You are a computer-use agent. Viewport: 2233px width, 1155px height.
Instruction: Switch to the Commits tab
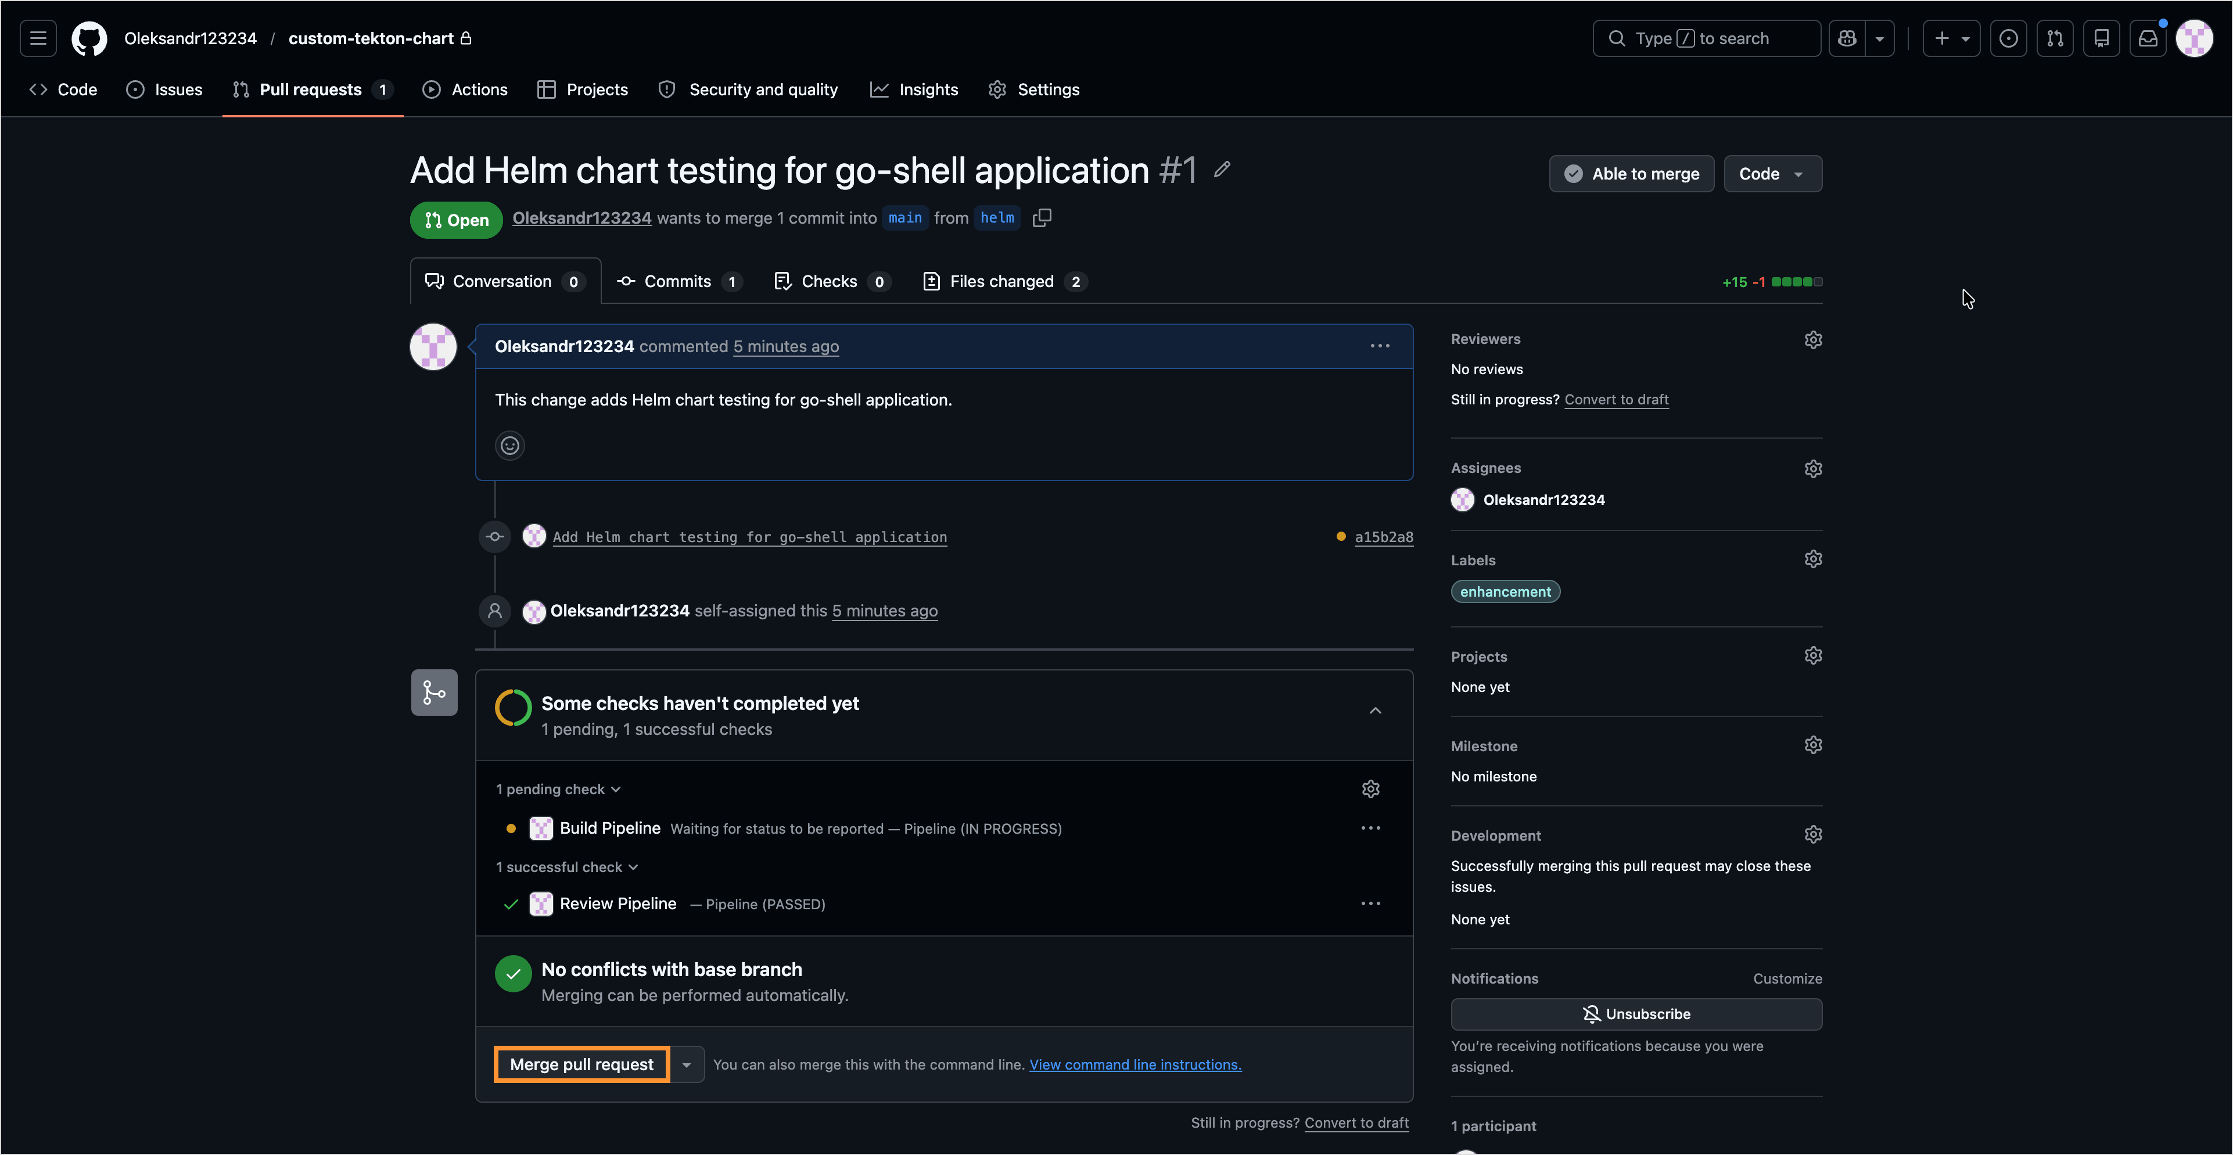point(680,281)
